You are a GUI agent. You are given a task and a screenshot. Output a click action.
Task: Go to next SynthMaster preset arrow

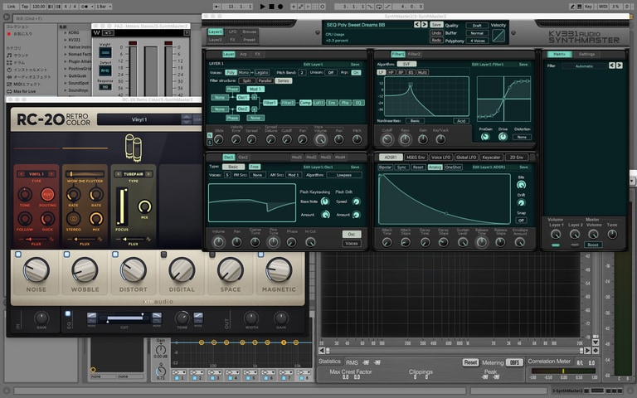[x=424, y=25]
